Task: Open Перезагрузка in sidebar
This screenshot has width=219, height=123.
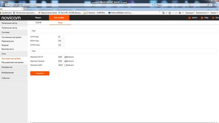Action: coord(8,41)
